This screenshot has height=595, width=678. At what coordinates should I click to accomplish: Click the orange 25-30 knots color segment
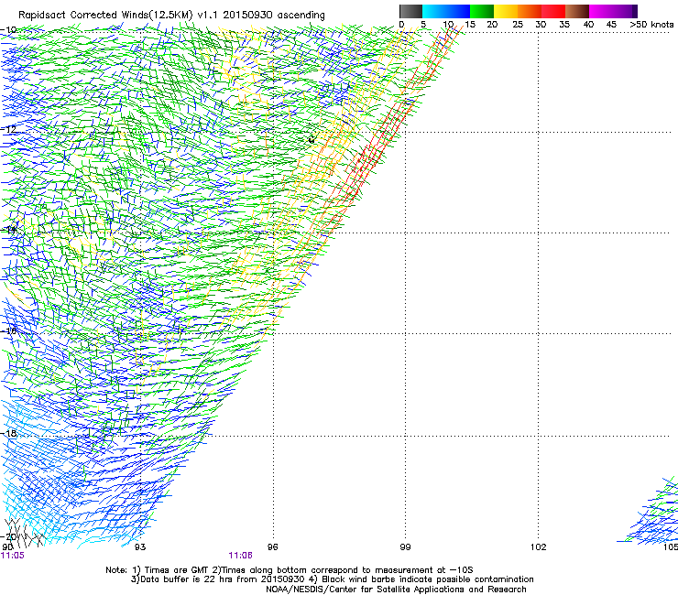coord(530,11)
